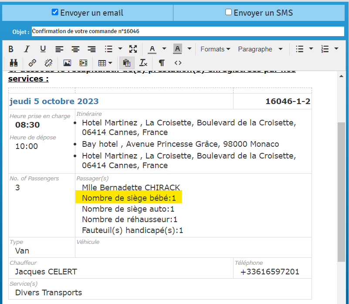
Task: Insert an image into the email
Action: 67,63
